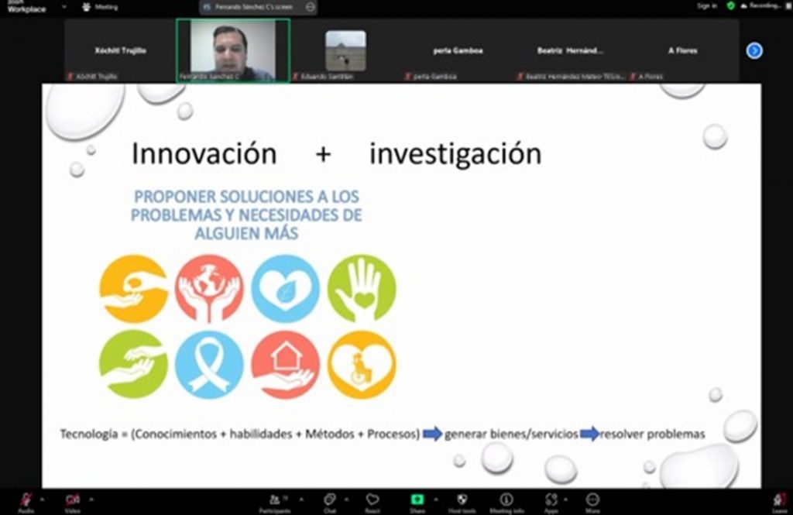This screenshot has height=515, width=793.
Task: Open the Apps menu icon
Action: [x=551, y=500]
